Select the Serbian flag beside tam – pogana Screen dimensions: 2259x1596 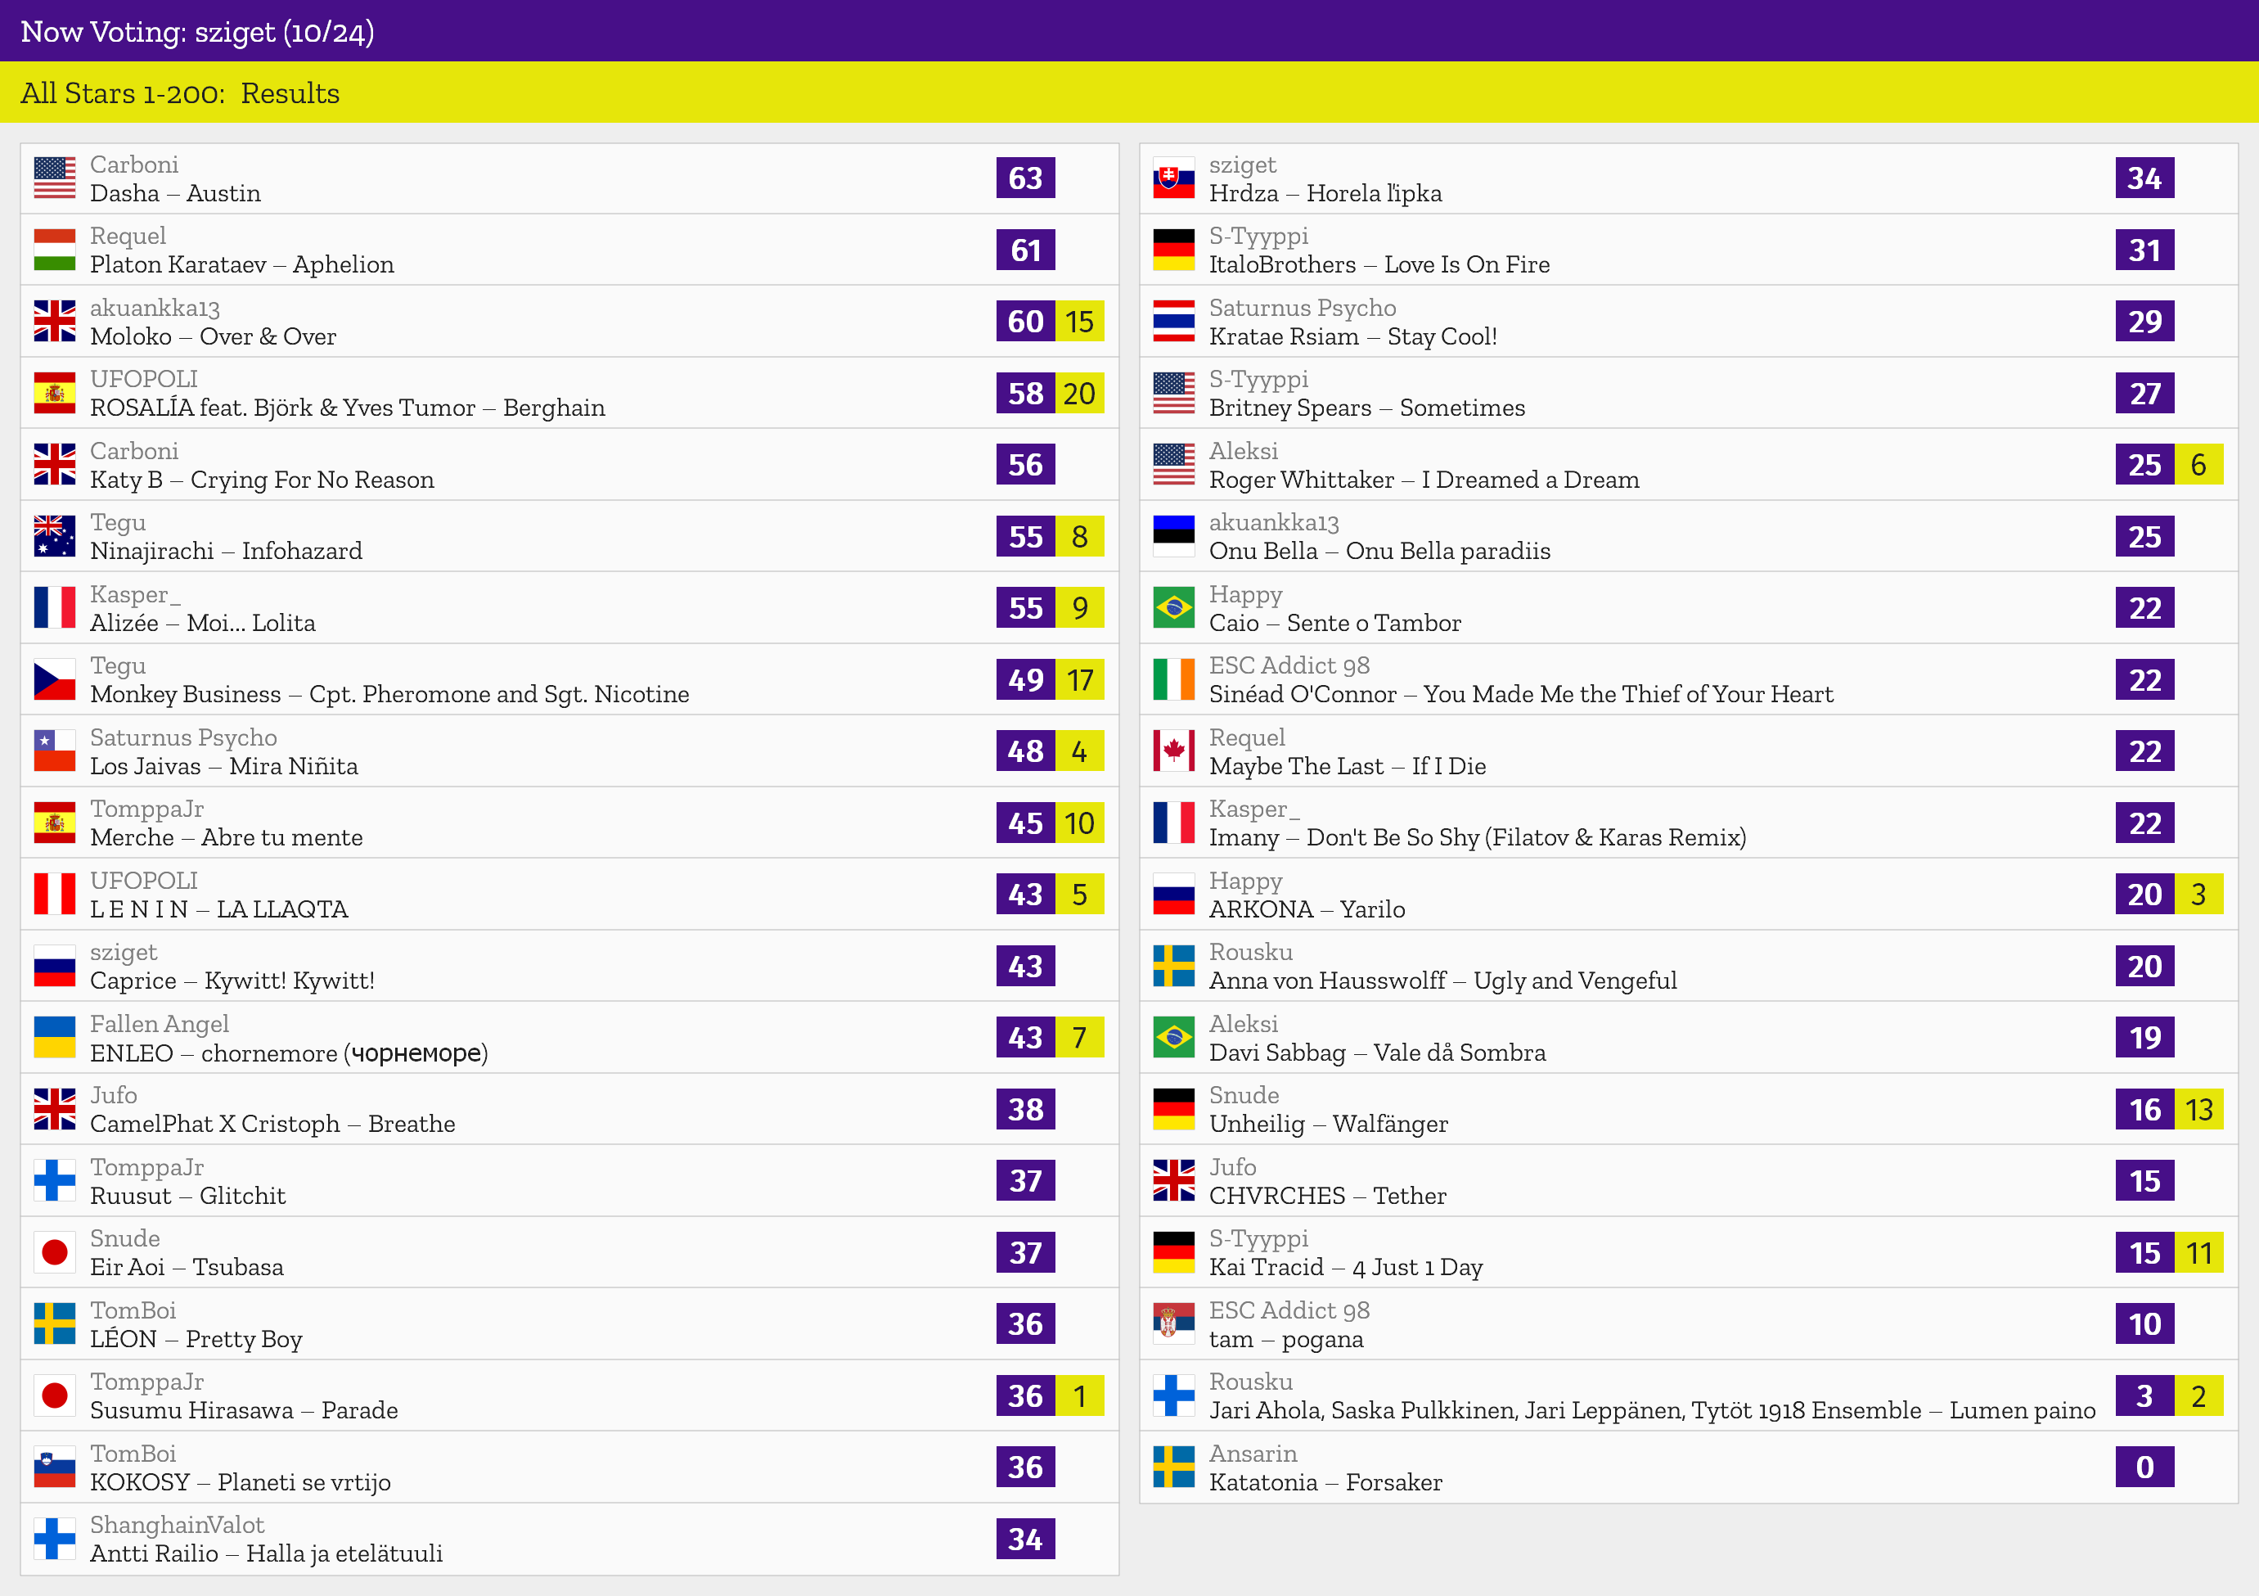click(1174, 1323)
